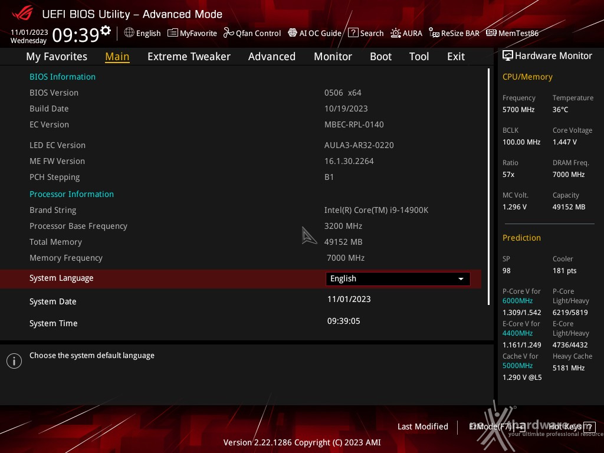Launch MemTest86 icon
The height and width of the screenshot is (453, 604).
491,33
